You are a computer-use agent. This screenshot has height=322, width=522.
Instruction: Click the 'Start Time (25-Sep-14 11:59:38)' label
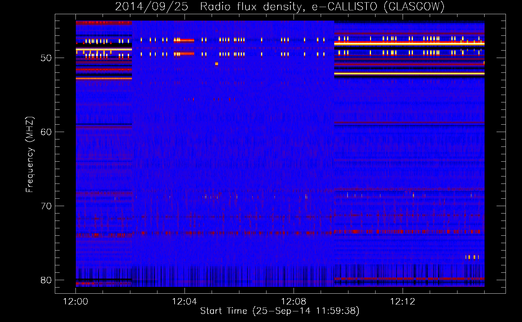coord(280,311)
